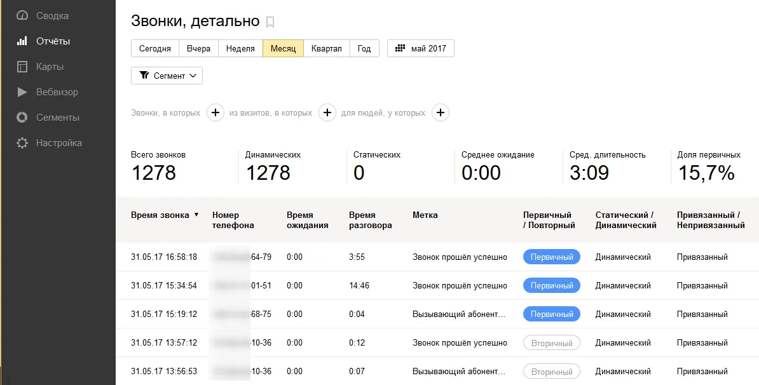Screen dimensions: 759x385
Task: Sort by the Время звонка column header
Action: click(x=160, y=215)
